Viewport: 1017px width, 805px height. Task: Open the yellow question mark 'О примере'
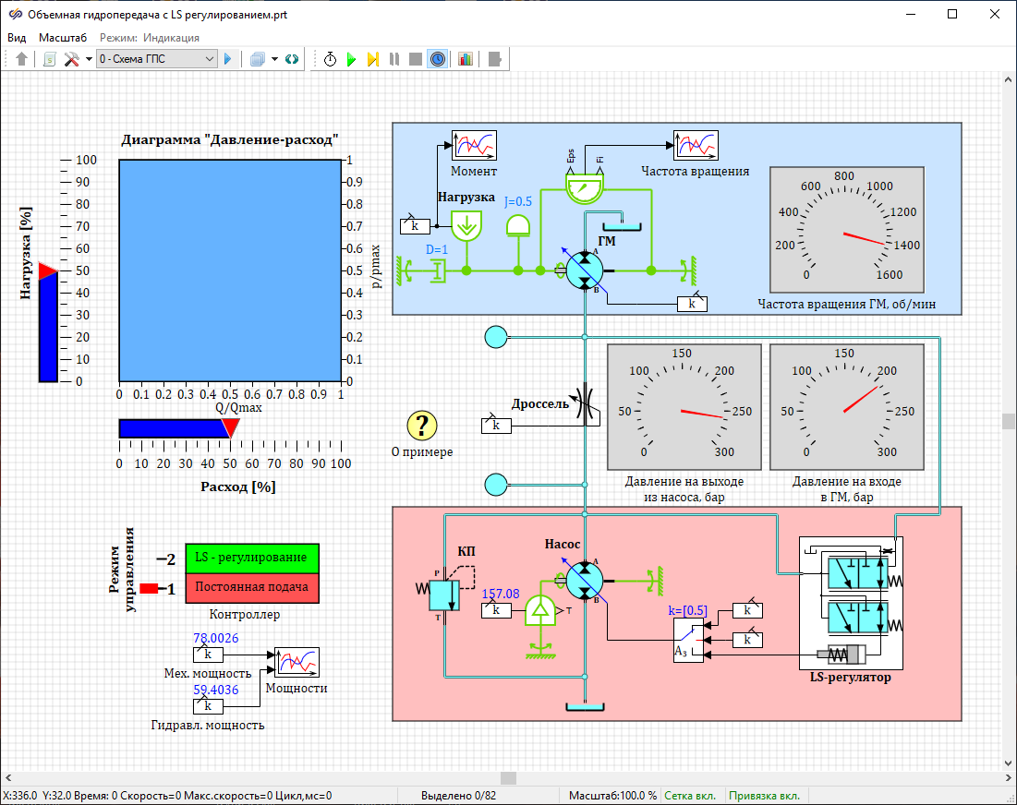pos(422,426)
